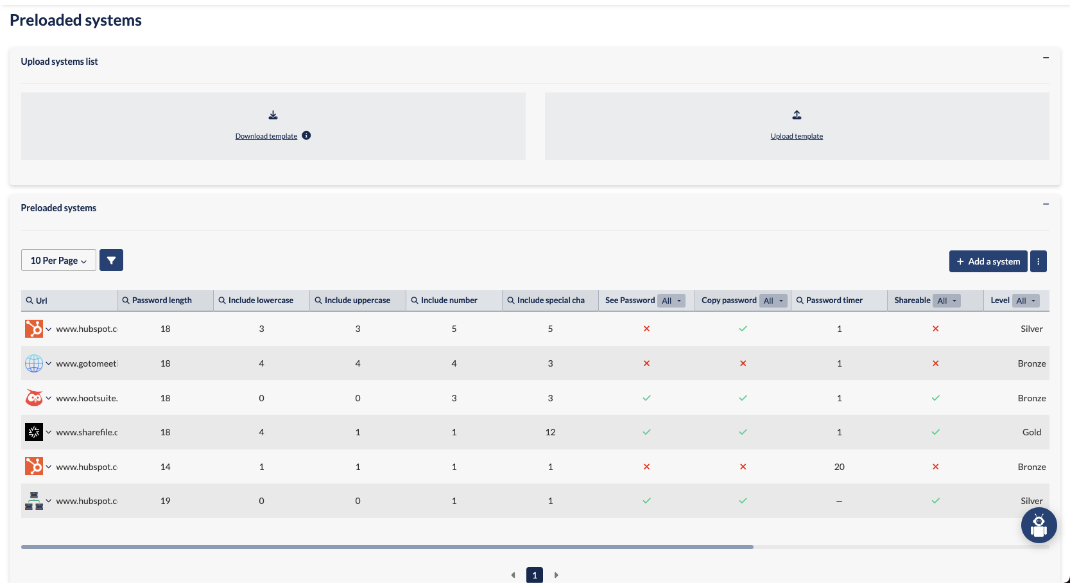This screenshot has width=1070, height=583.
Task: Select page 1 in pagination
Action: [x=535, y=575]
